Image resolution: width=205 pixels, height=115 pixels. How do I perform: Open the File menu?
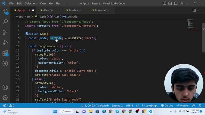(11, 4)
